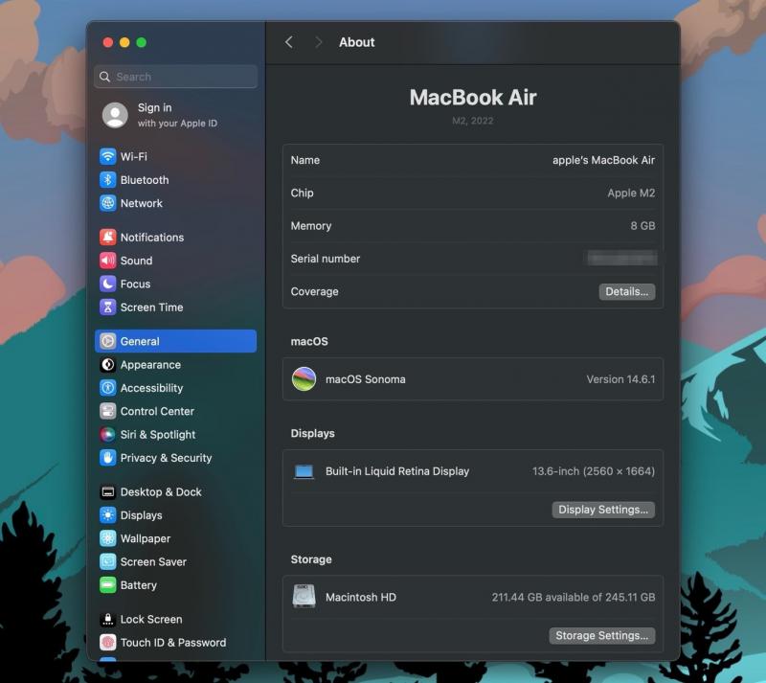Screen dimensions: 766x683
Task: Click the Appearance icon in sidebar
Action: [x=107, y=365]
